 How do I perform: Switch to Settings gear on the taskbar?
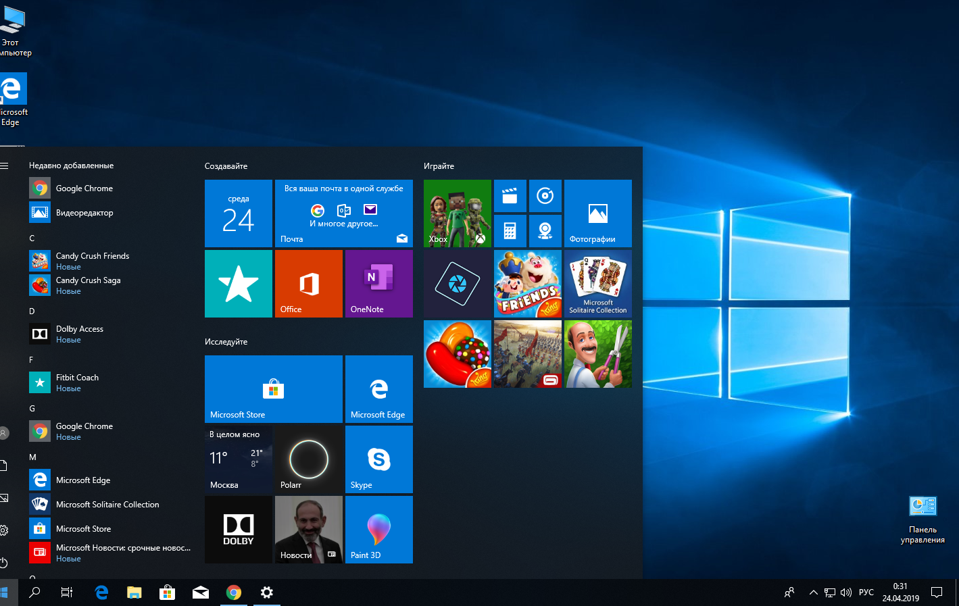[x=267, y=592]
